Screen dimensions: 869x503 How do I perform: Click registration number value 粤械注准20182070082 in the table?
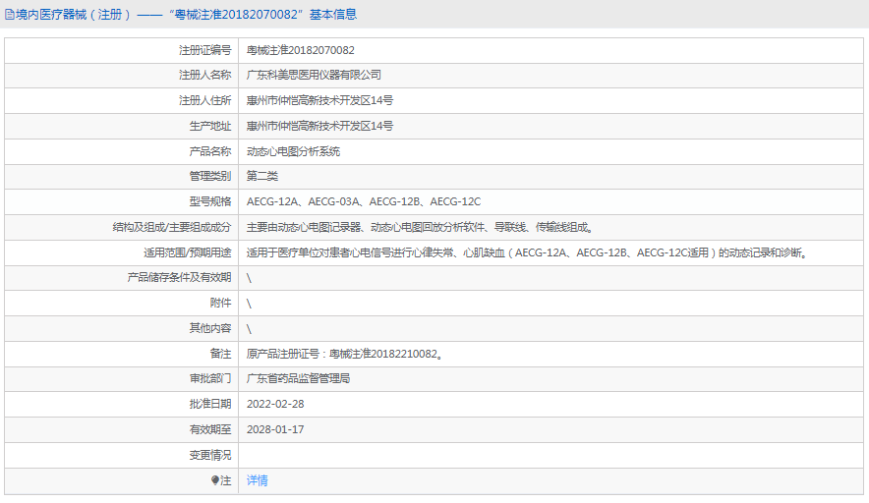click(x=301, y=50)
